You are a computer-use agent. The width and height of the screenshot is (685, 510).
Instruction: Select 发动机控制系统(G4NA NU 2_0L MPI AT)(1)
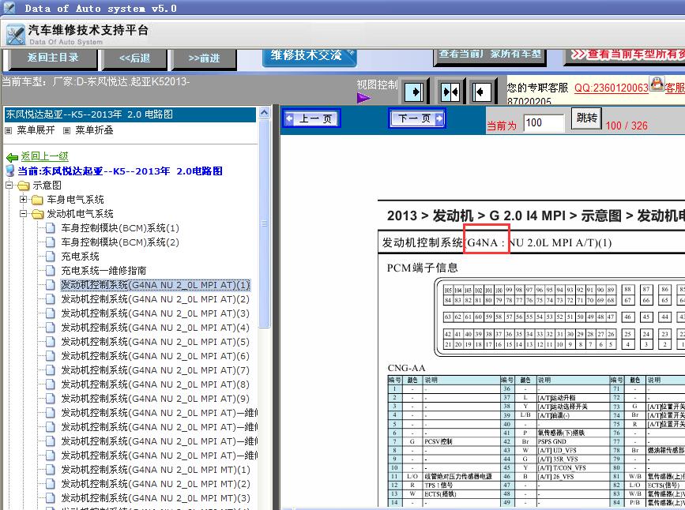click(x=155, y=285)
